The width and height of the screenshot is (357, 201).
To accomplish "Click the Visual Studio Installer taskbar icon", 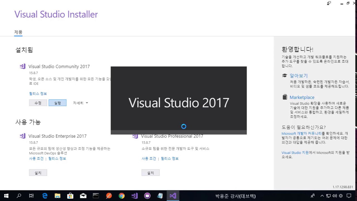I will tap(134, 196).
